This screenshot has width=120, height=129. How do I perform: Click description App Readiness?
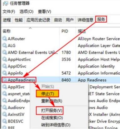[92, 80]
